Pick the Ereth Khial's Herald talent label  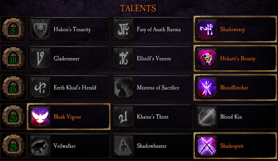coord(75,88)
